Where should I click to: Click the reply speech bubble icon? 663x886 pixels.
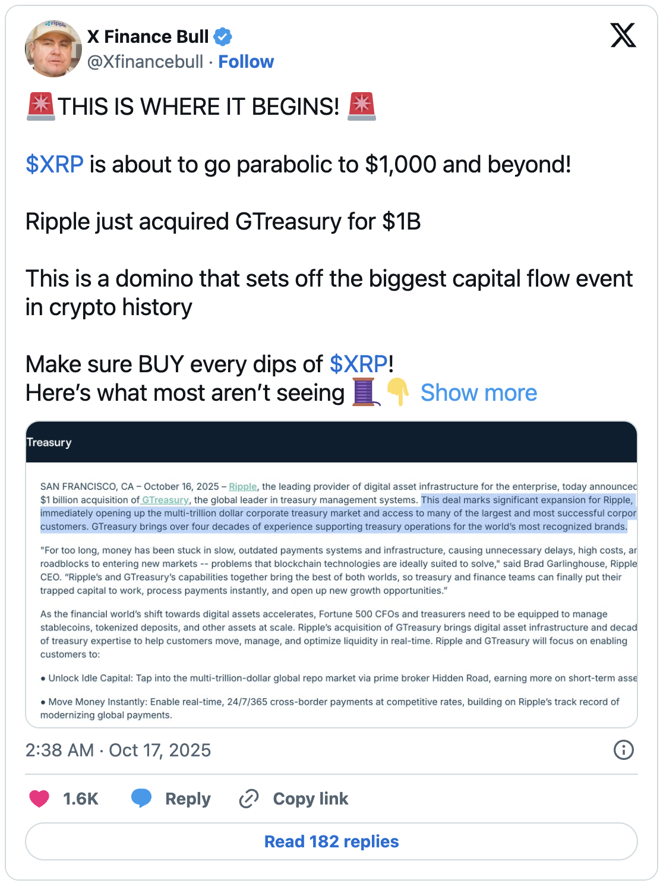coord(141,799)
